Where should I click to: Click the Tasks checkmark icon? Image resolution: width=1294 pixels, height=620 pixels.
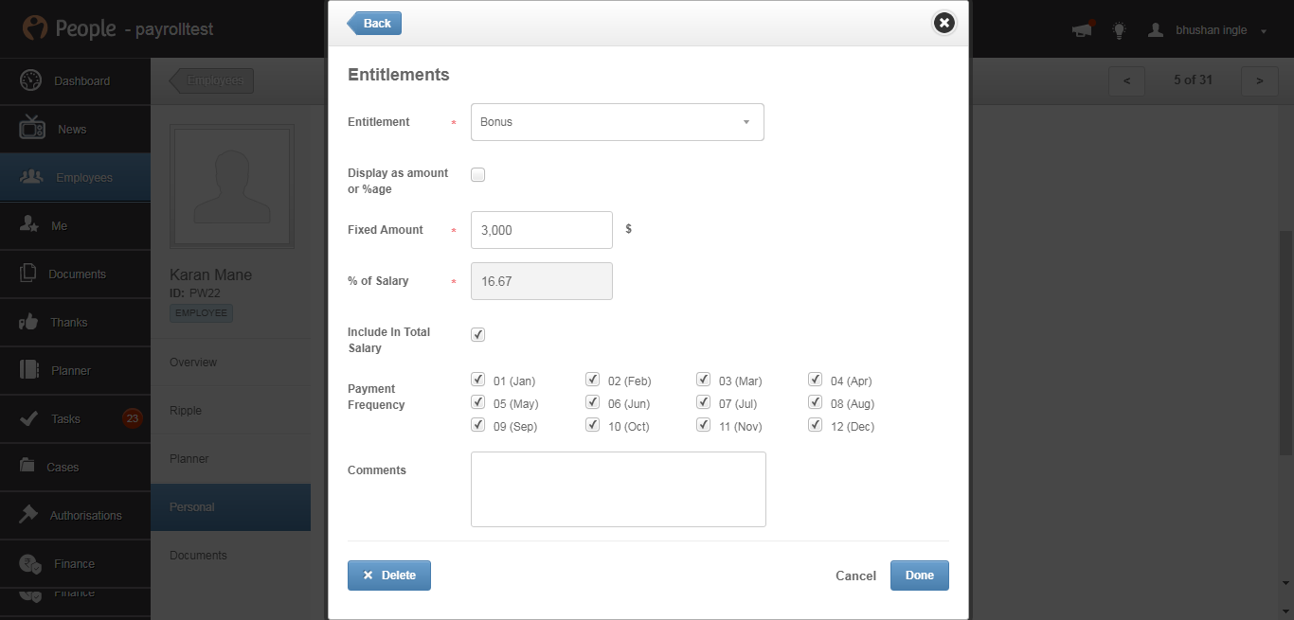(x=29, y=418)
